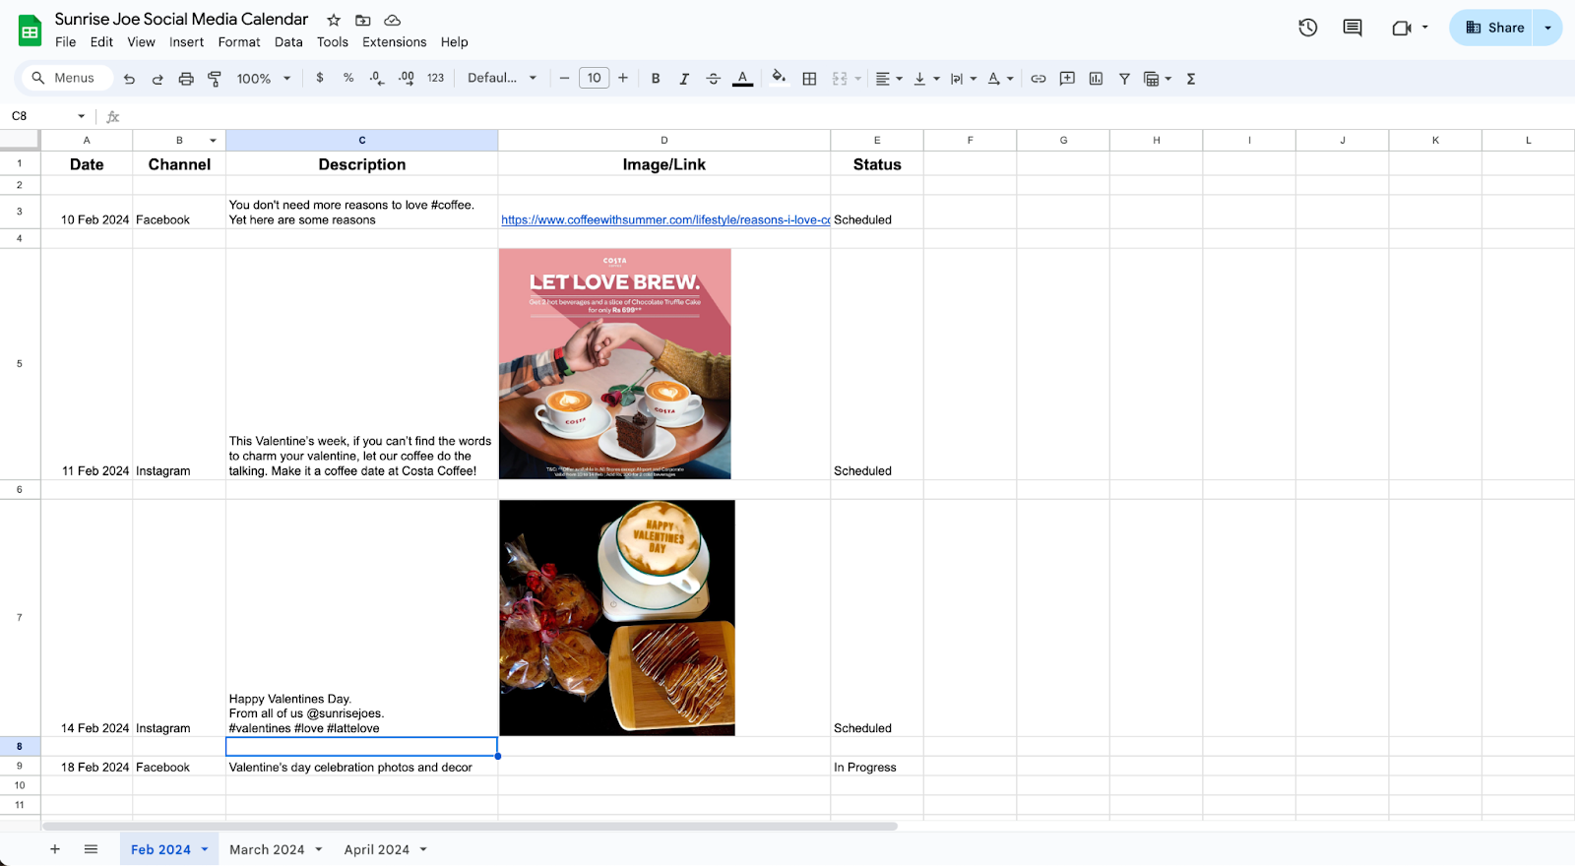Switch to the March 2024 sheet tab
Image resolution: width=1575 pixels, height=866 pixels.
[267, 849]
